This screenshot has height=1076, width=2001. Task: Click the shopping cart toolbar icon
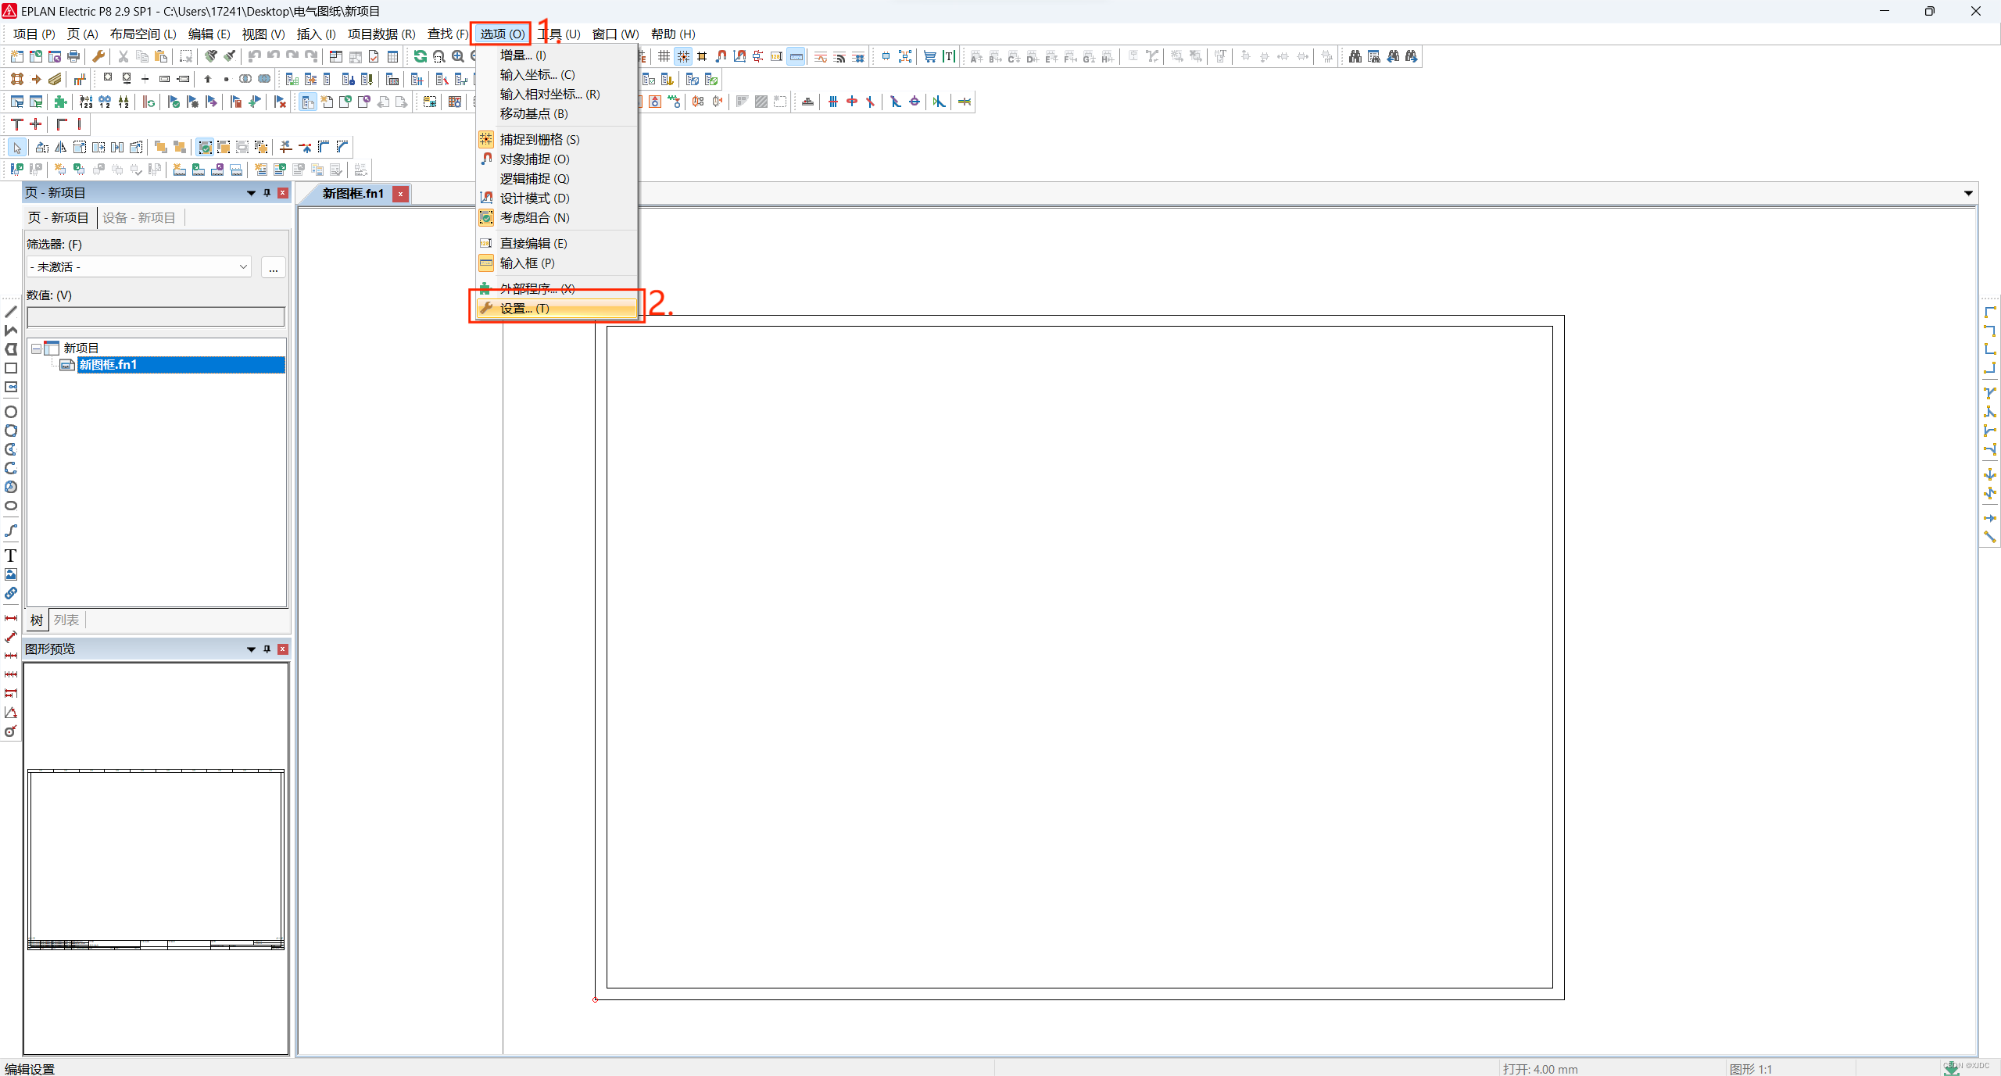(929, 56)
